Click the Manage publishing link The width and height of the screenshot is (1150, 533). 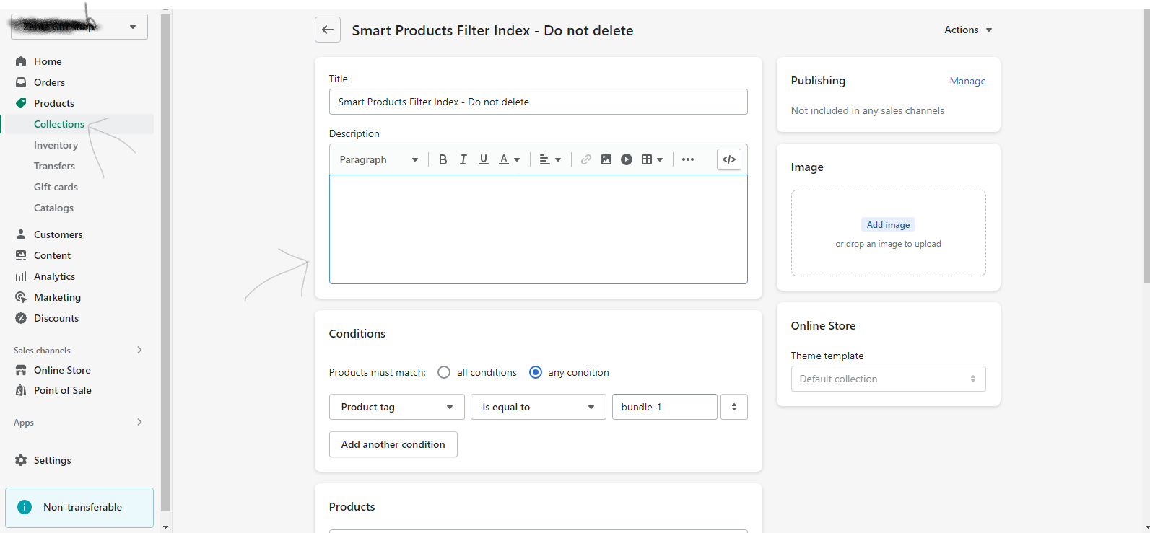click(x=967, y=81)
